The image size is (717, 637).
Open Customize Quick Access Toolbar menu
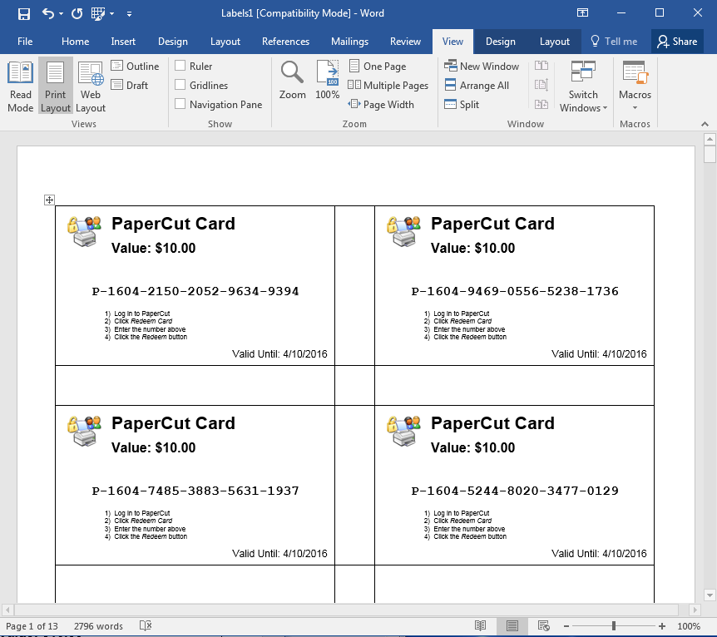click(x=130, y=14)
